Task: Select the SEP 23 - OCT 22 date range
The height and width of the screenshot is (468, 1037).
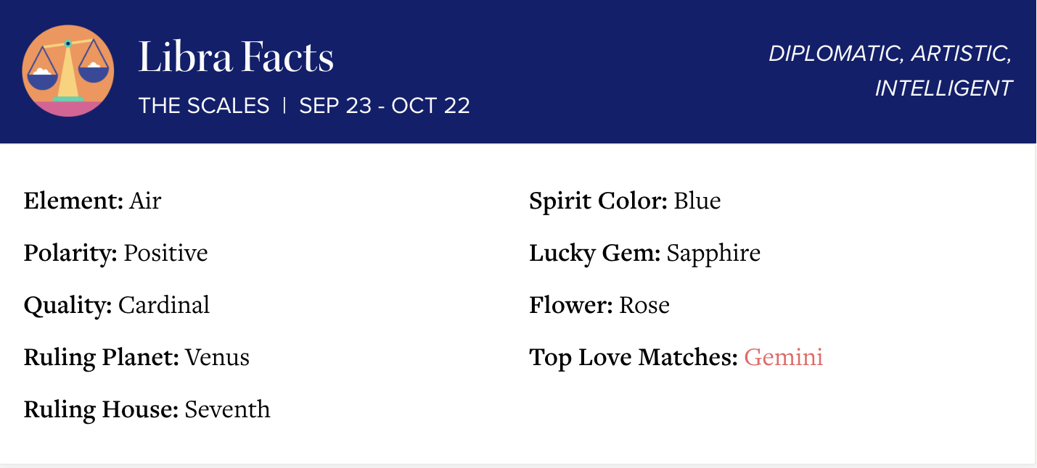Action: point(385,106)
